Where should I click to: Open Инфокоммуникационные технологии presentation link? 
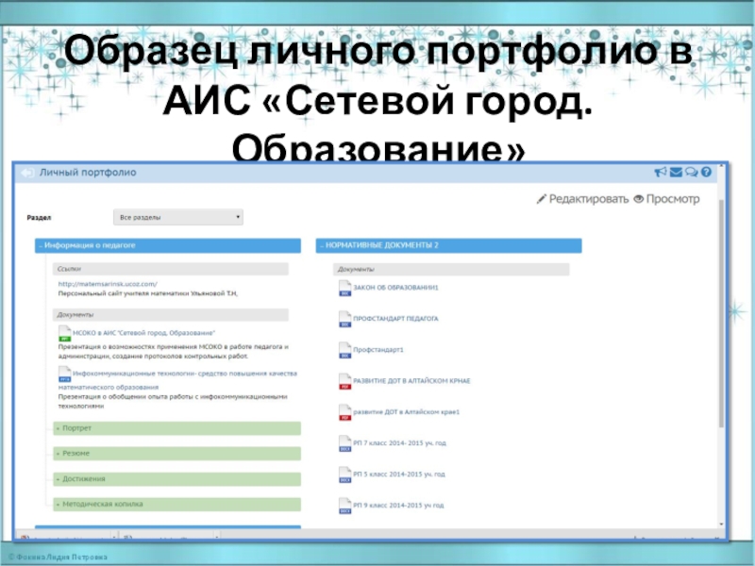[177, 380]
